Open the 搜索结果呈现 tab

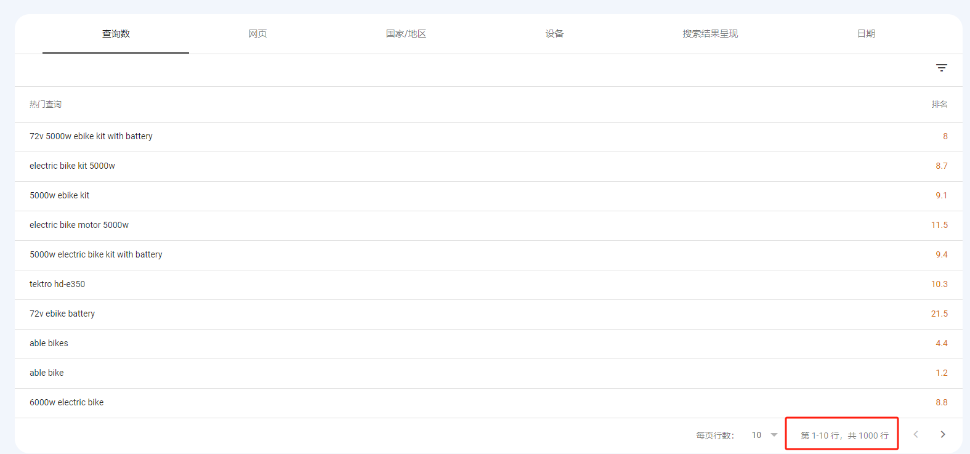click(709, 34)
